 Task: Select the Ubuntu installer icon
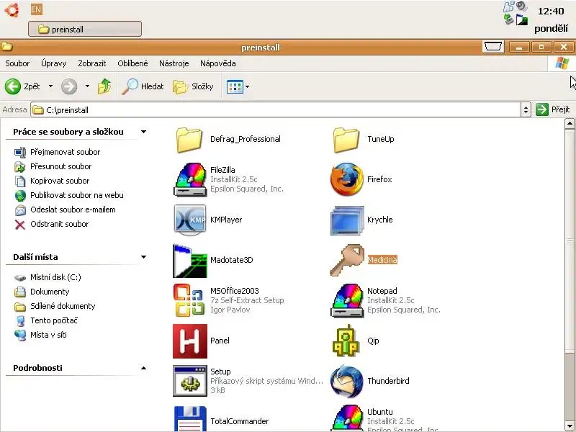pos(347,418)
